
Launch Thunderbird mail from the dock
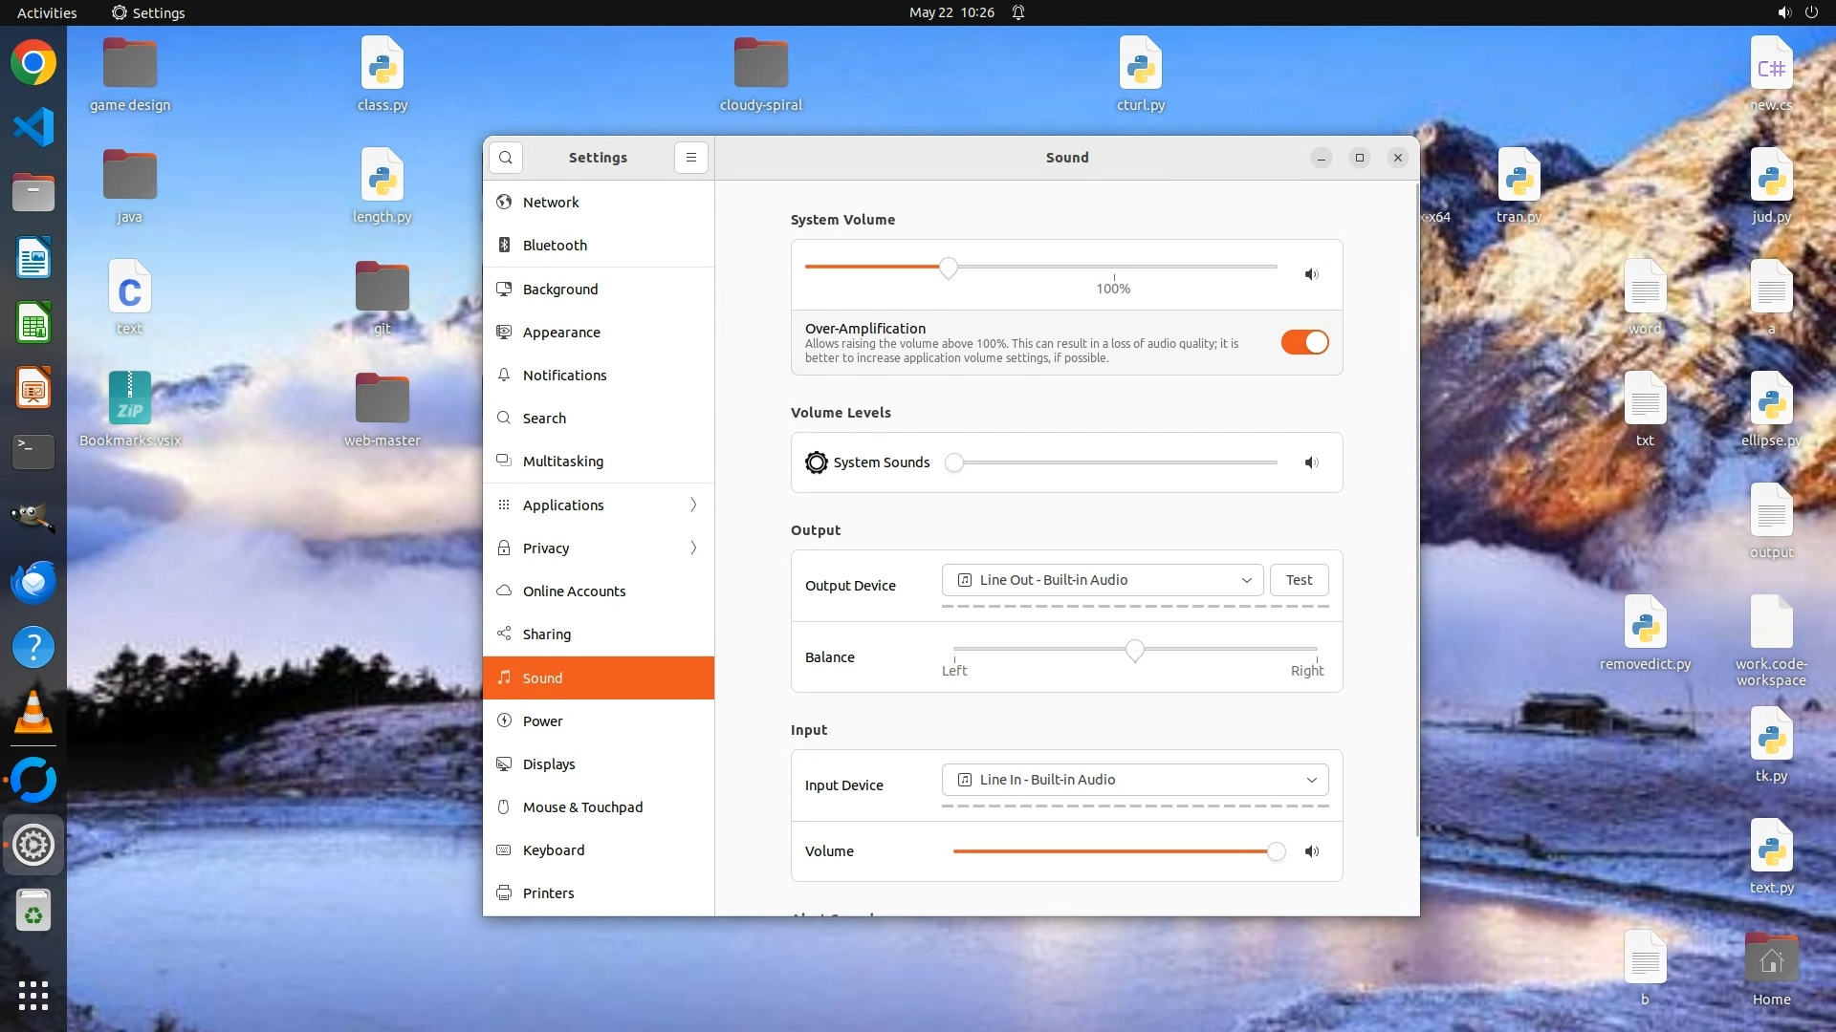click(x=33, y=582)
